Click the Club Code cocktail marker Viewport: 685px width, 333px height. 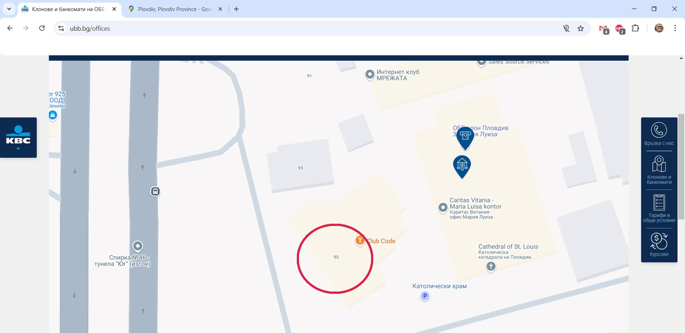360,241
